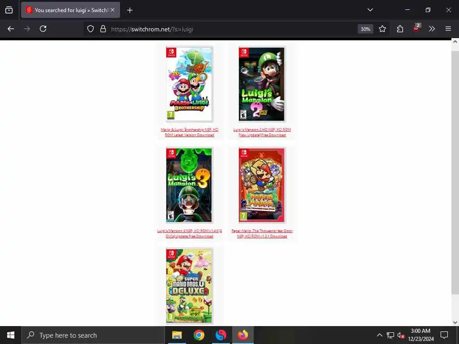Open the list all tabs dropdown arrow
459x344 pixels.
pyautogui.click(x=370, y=10)
